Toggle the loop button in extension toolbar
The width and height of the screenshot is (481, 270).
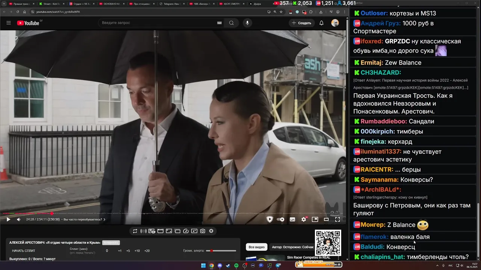[135, 231]
